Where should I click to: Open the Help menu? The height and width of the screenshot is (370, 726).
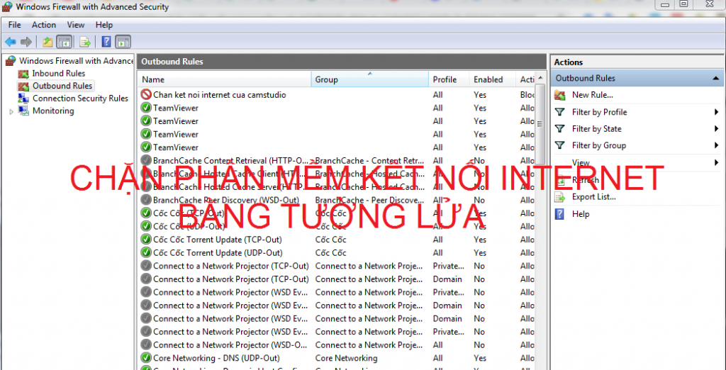104,25
